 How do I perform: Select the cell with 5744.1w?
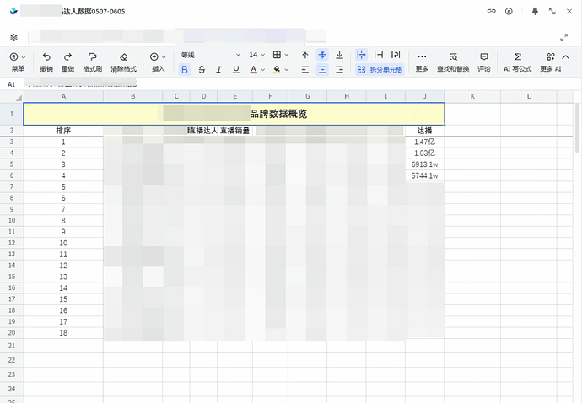424,175
